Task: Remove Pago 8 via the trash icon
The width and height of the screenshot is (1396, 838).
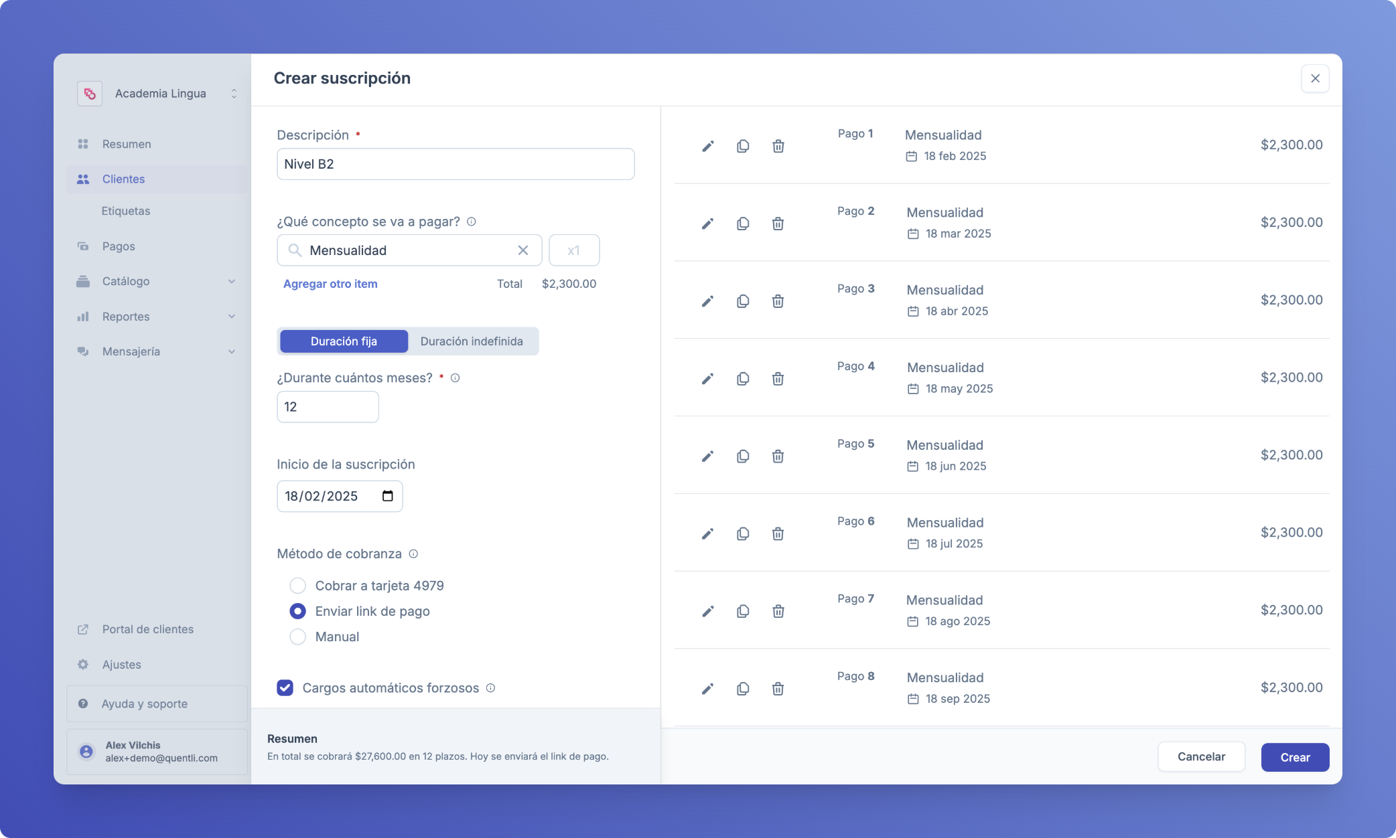Action: pos(778,689)
